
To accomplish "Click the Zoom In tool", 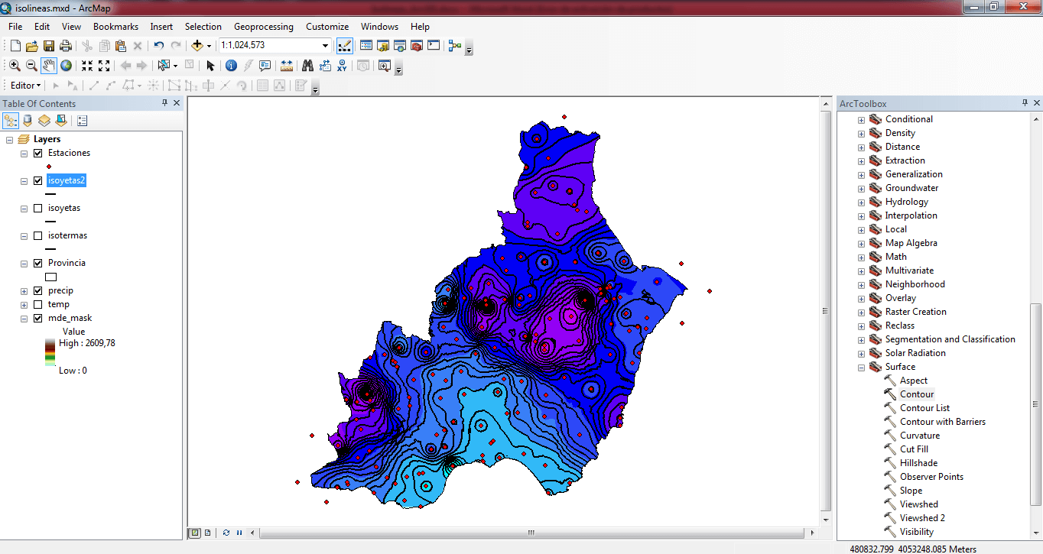I will pos(15,66).
